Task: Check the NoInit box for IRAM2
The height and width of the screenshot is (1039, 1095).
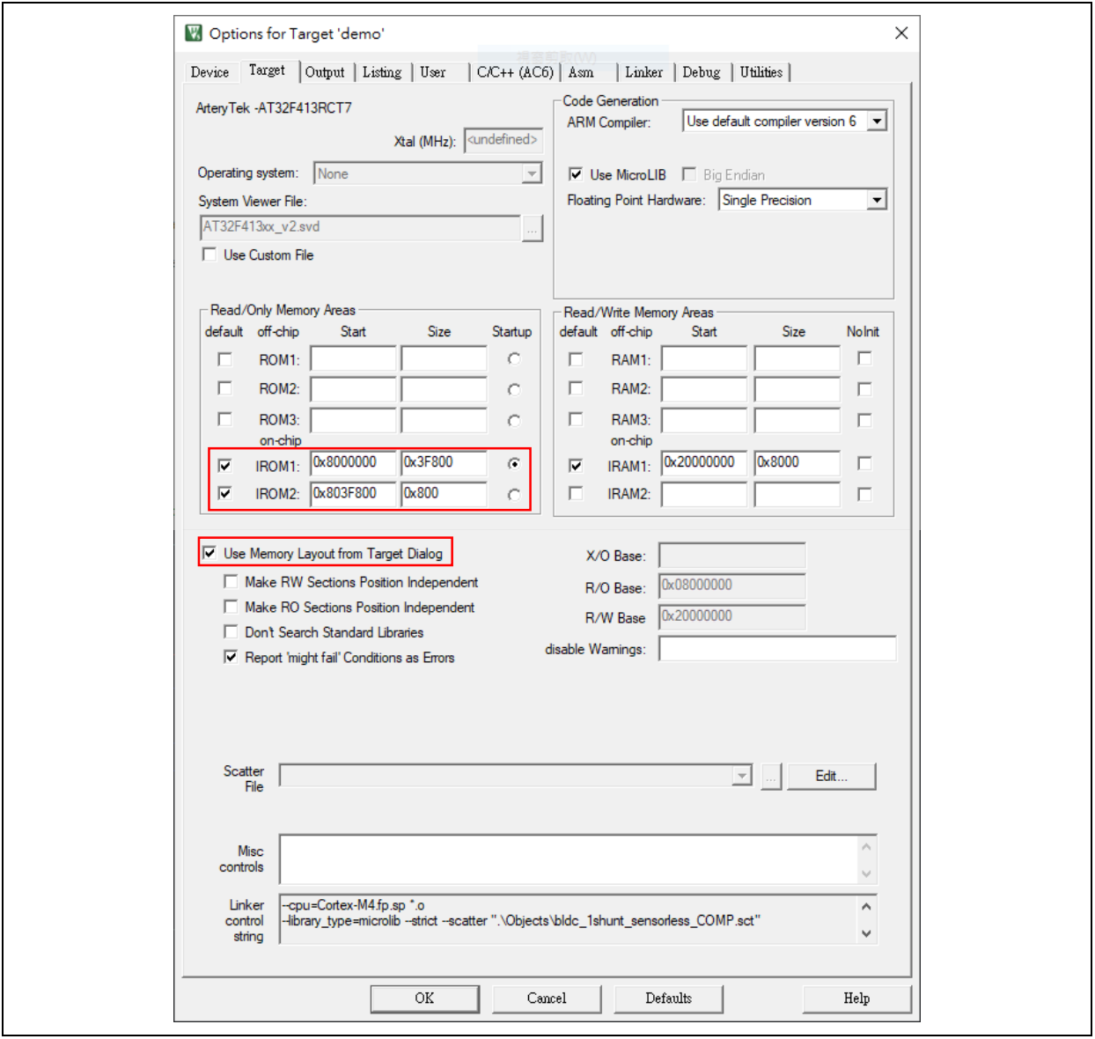Action: coord(864,494)
